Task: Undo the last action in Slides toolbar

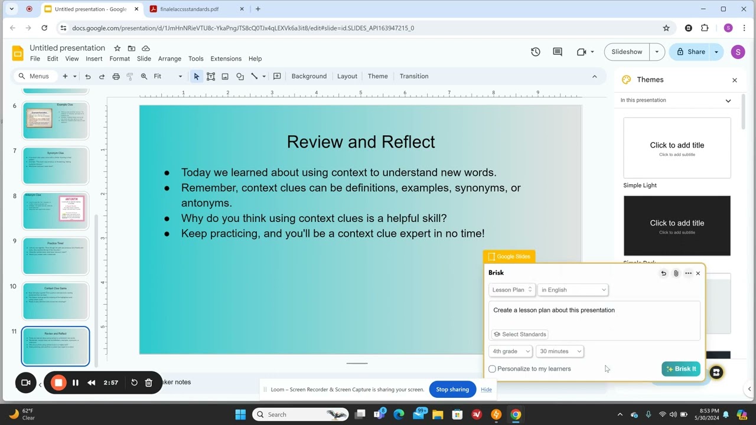Action: coord(88,76)
